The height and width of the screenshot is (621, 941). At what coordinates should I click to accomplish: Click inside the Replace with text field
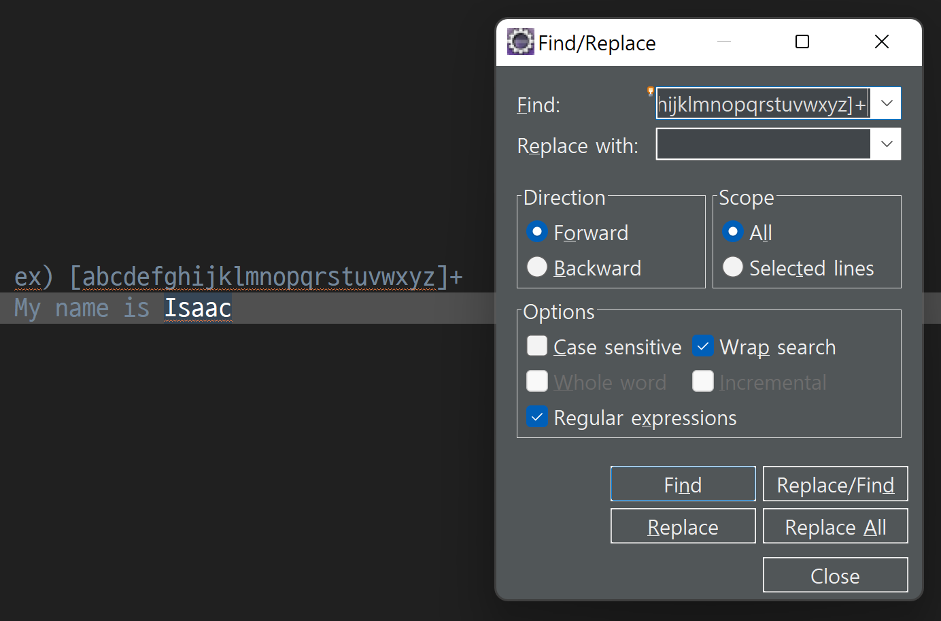pyautogui.click(x=763, y=144)
